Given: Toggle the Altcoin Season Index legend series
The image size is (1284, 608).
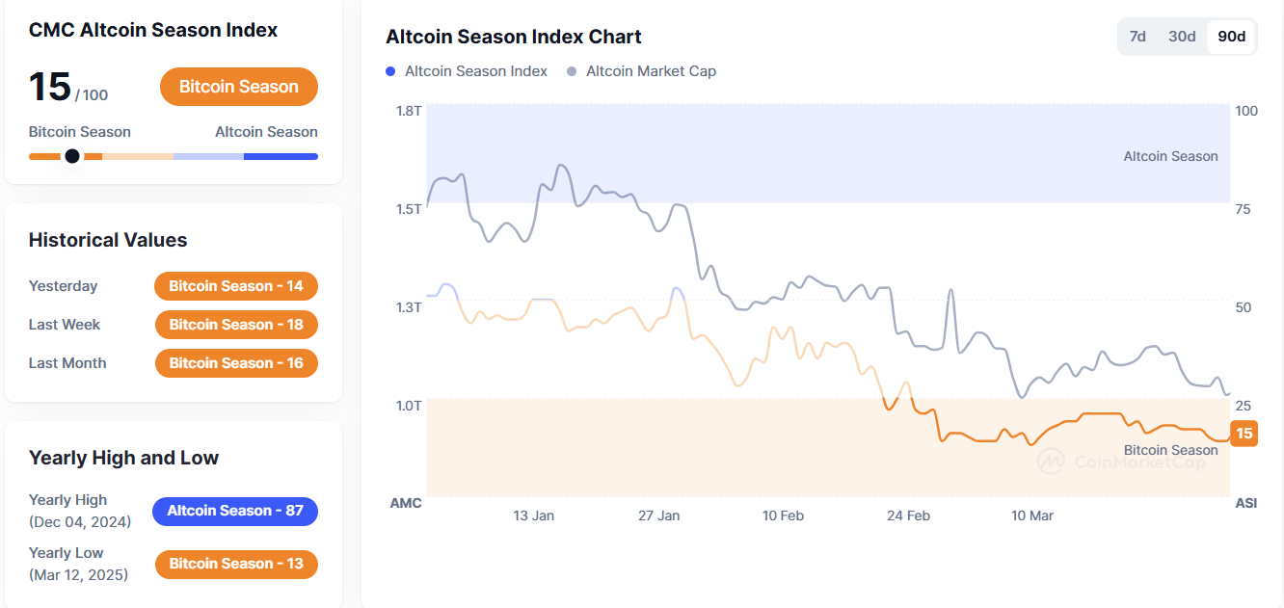Looking at the screenshot, I should (476, 71).
